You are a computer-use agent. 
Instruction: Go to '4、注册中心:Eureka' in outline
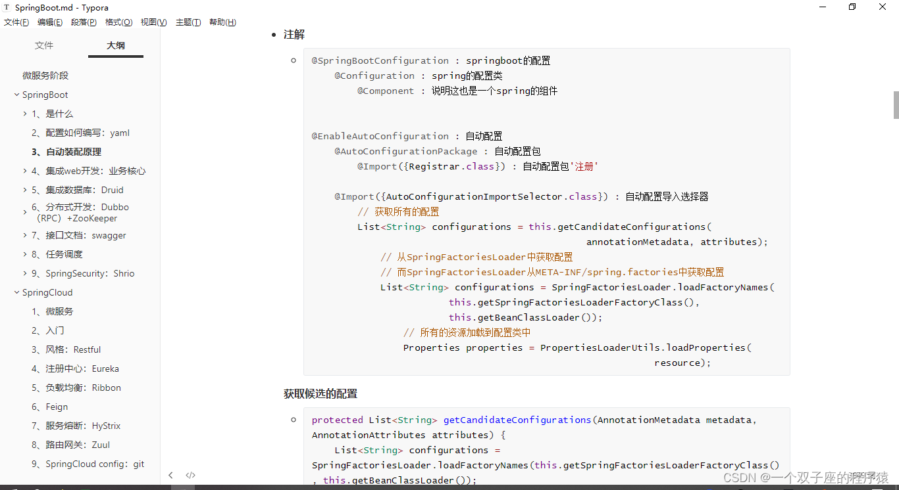point(75,368)
